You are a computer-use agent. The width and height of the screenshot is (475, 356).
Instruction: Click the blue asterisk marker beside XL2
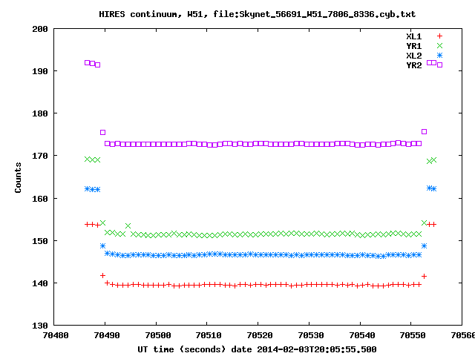click(x=439, y=56)
